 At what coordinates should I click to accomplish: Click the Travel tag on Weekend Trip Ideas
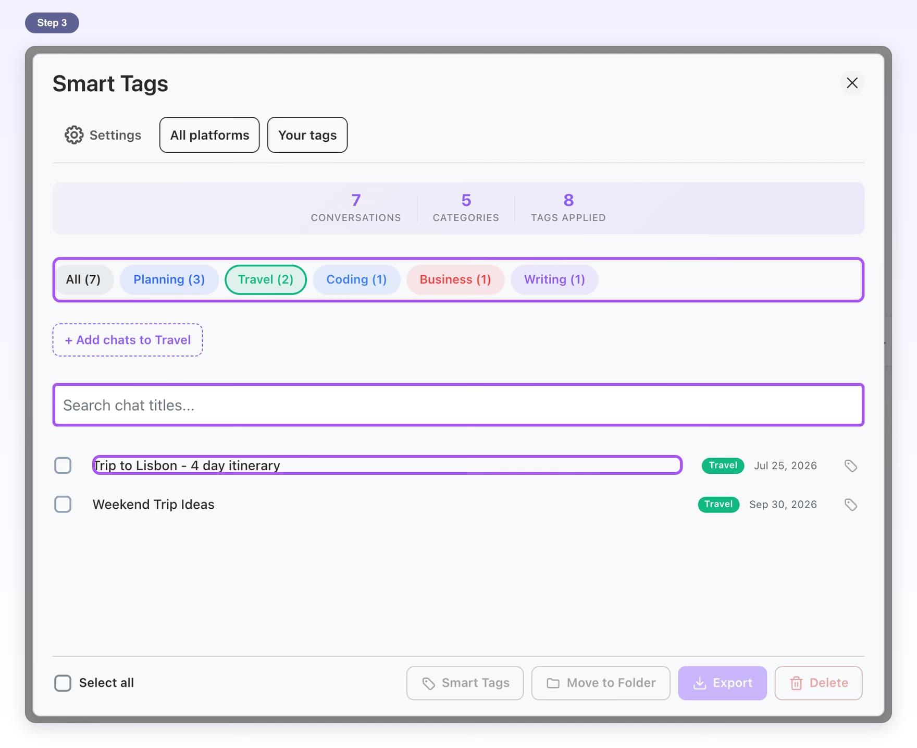point(718,505)
